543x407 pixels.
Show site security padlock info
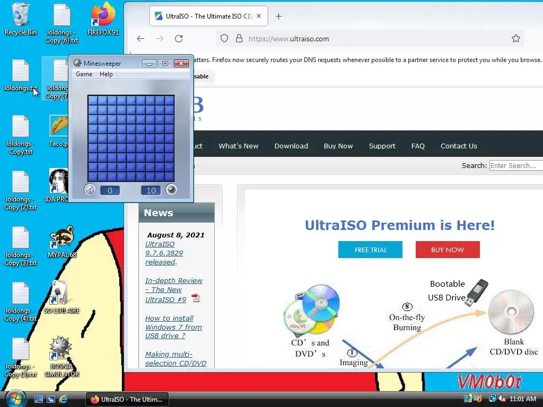click(239, 38)
